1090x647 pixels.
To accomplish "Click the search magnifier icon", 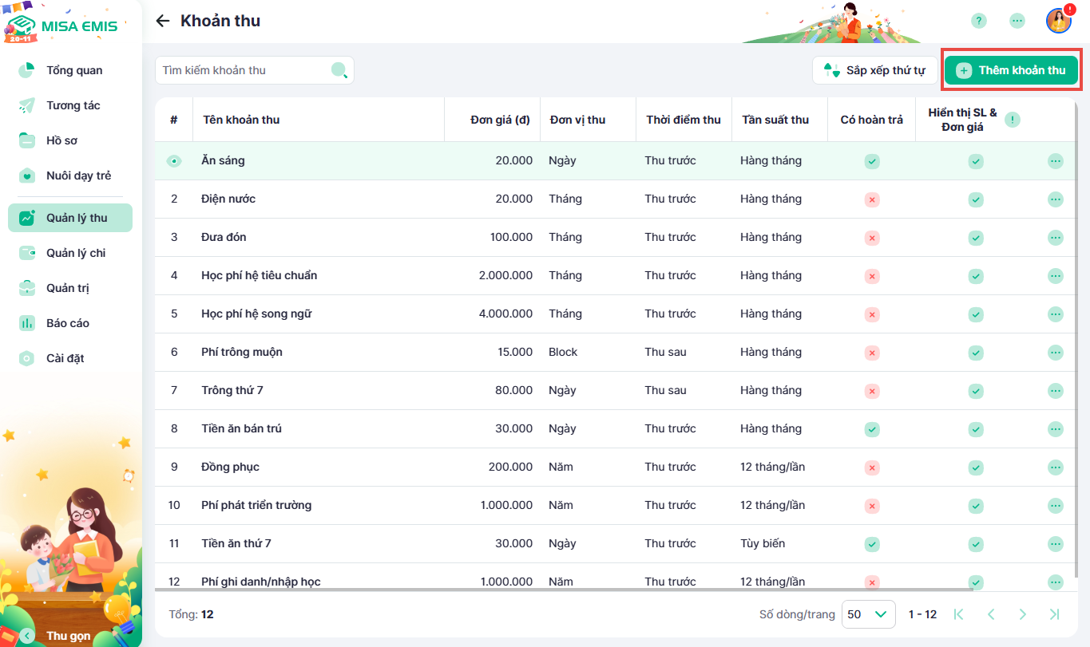I will [339, 70].
